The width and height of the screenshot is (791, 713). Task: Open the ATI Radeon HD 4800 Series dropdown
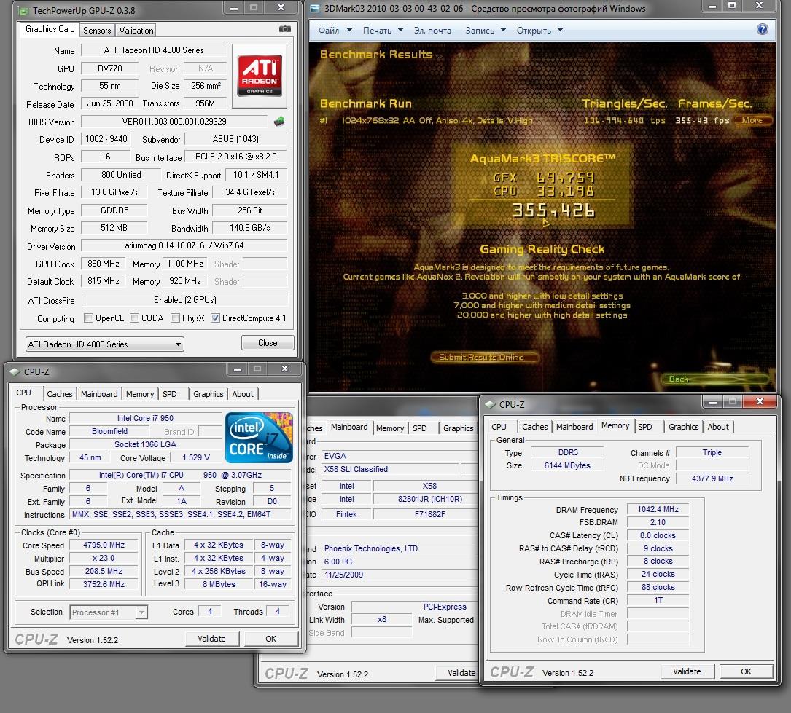104,344
